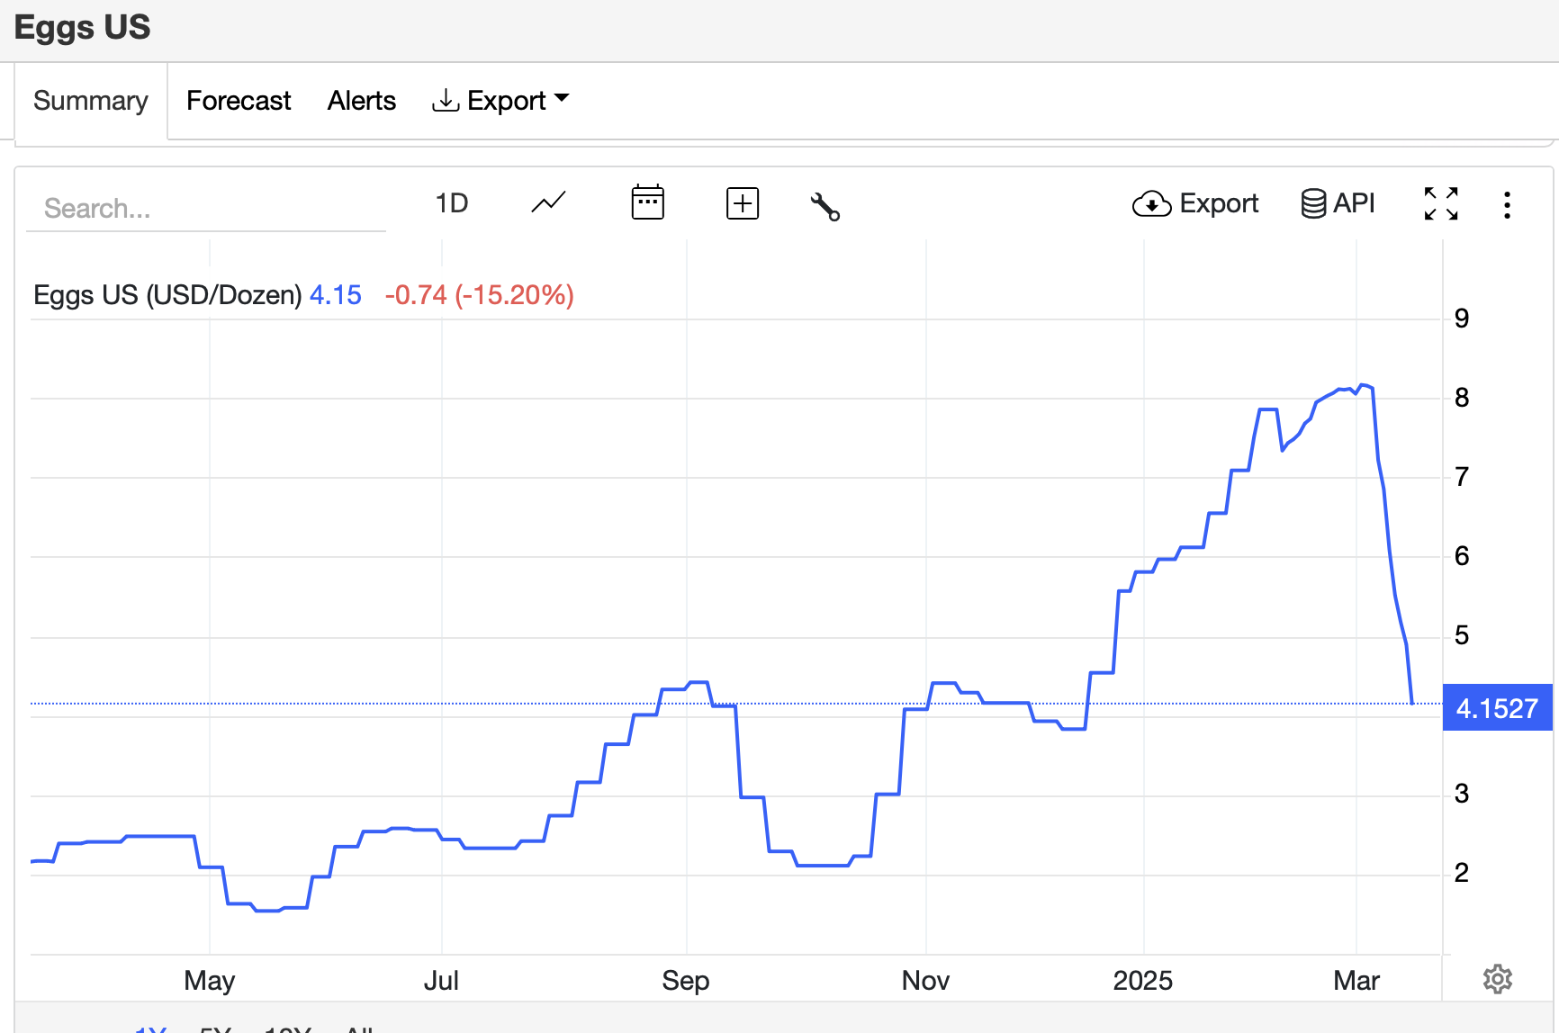Screen dimensions: 1559x1033
Task: Open chart settings gear icon
Action: [1497, 979]
